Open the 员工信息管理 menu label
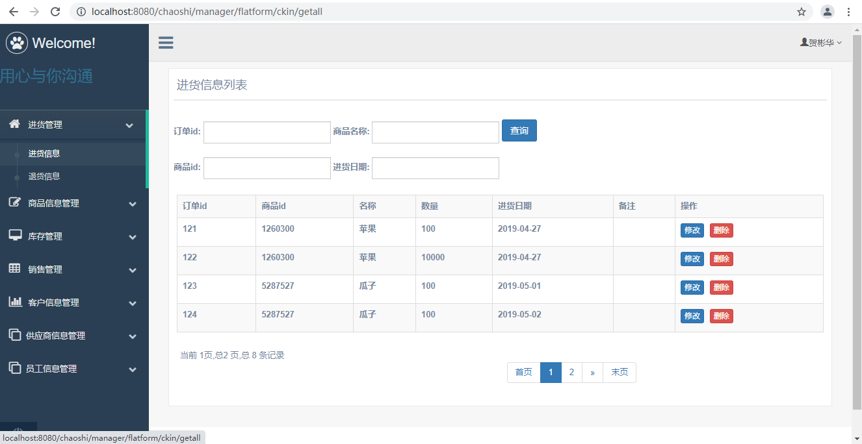Screen dimensions: 862x444 pyautogui.click(x=51, y=369)
